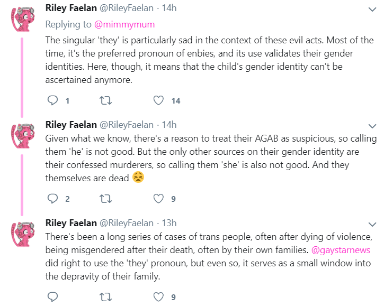Reply to the first tweet about singular 'they'
This screenshot has height=307, width=384.
click(52, 100)
